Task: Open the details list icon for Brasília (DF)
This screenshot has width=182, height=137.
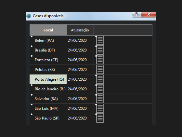Action: tap(100, 50)
